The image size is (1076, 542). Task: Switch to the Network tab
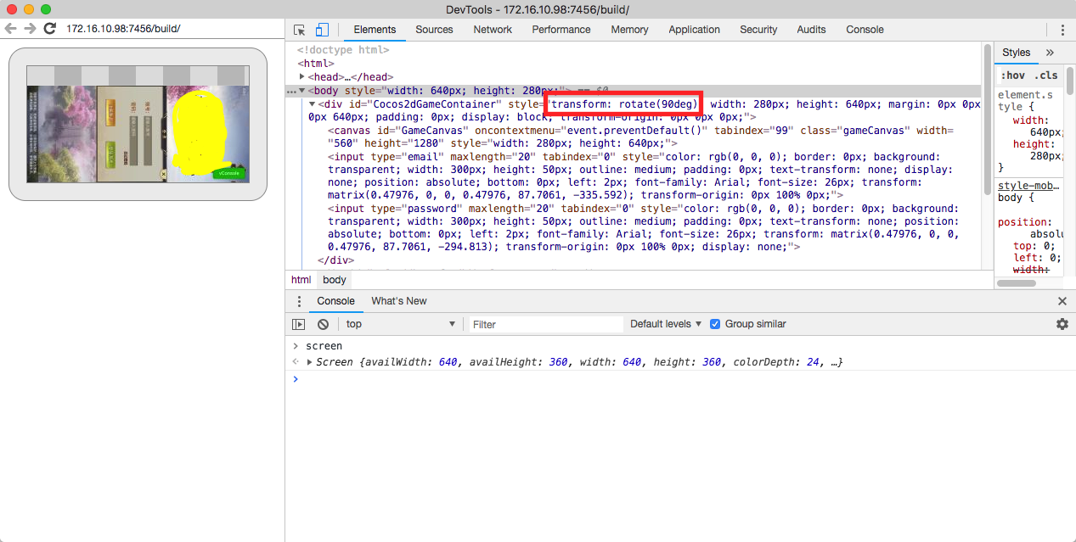point(493,30)
